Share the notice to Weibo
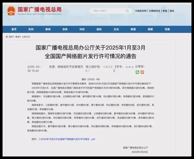Image resolution: width=194 pixels, height=159 pixels. coord(142,72)
